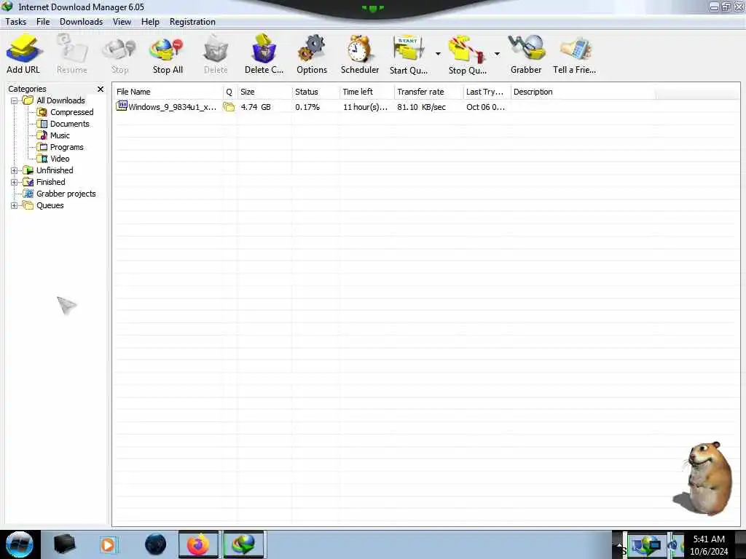This screenshot has height=559, width=746.
Task: Select Grabber projects in the tree
Action: point(66,194)
